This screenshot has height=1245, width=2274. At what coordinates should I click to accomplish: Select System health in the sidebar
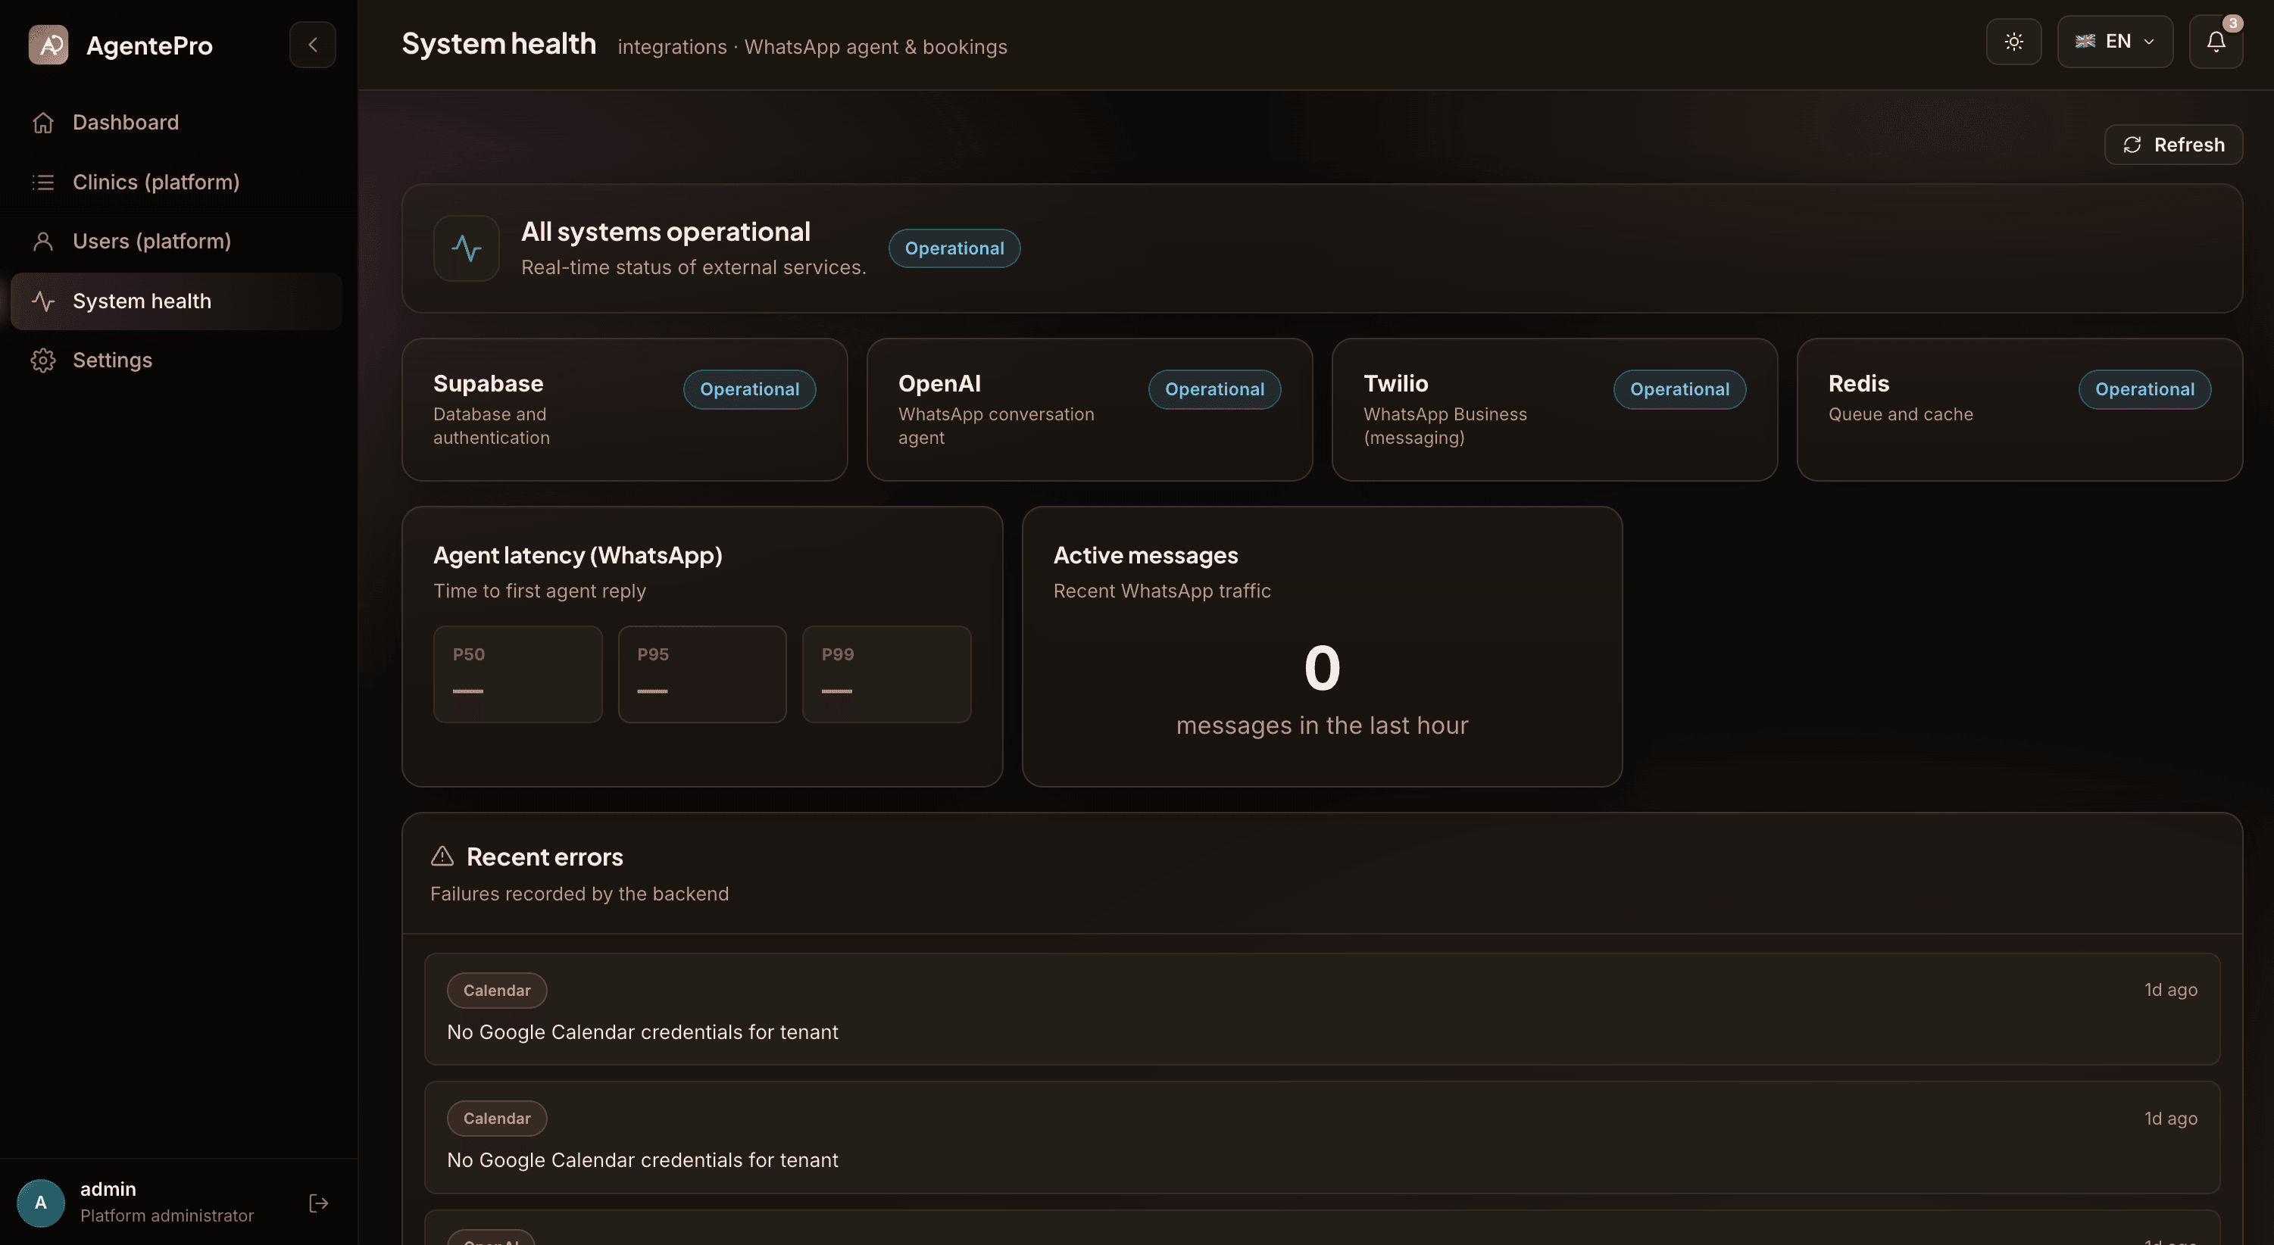(x=176, y=301)
